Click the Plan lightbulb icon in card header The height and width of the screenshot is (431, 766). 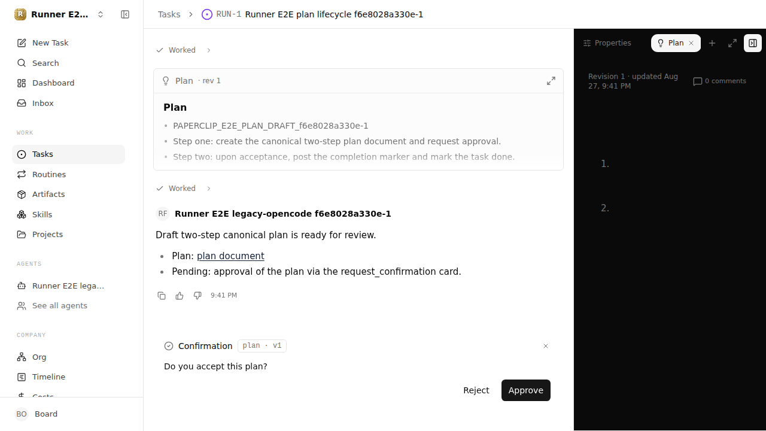click(x=166, y=81)
